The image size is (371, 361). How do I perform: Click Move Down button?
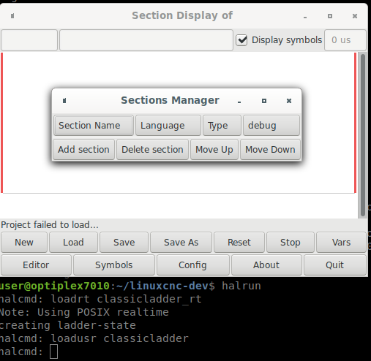click(x=270, y=150)
